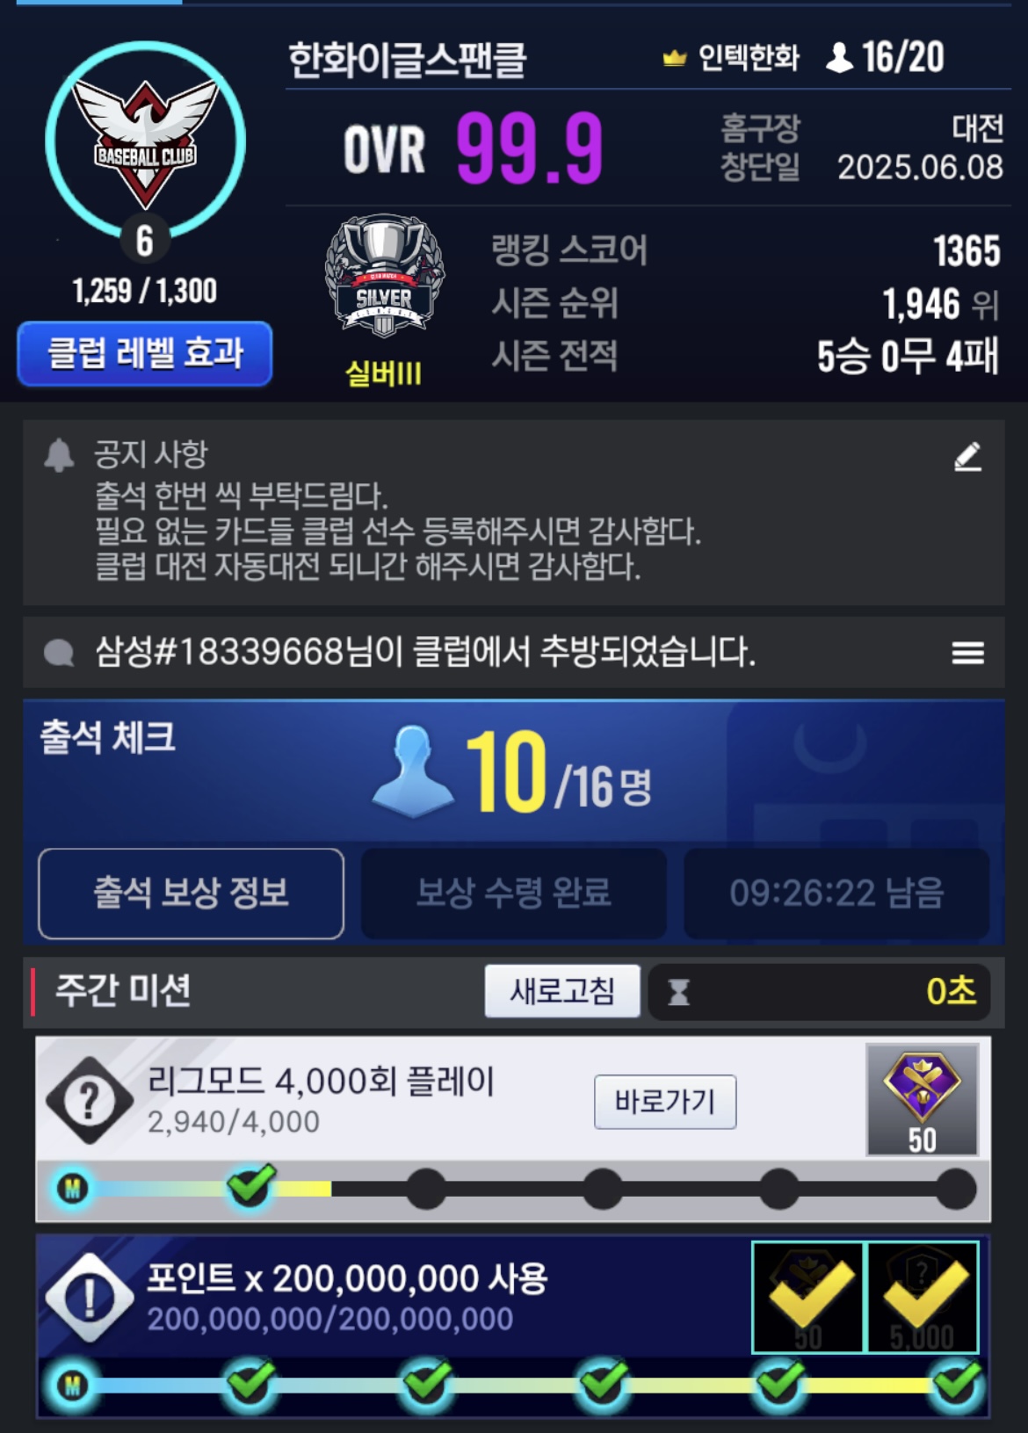This screenshot has height=1433, width=1028.
Task: Tap the Silver league trophy badge
Action: point(384,277)
